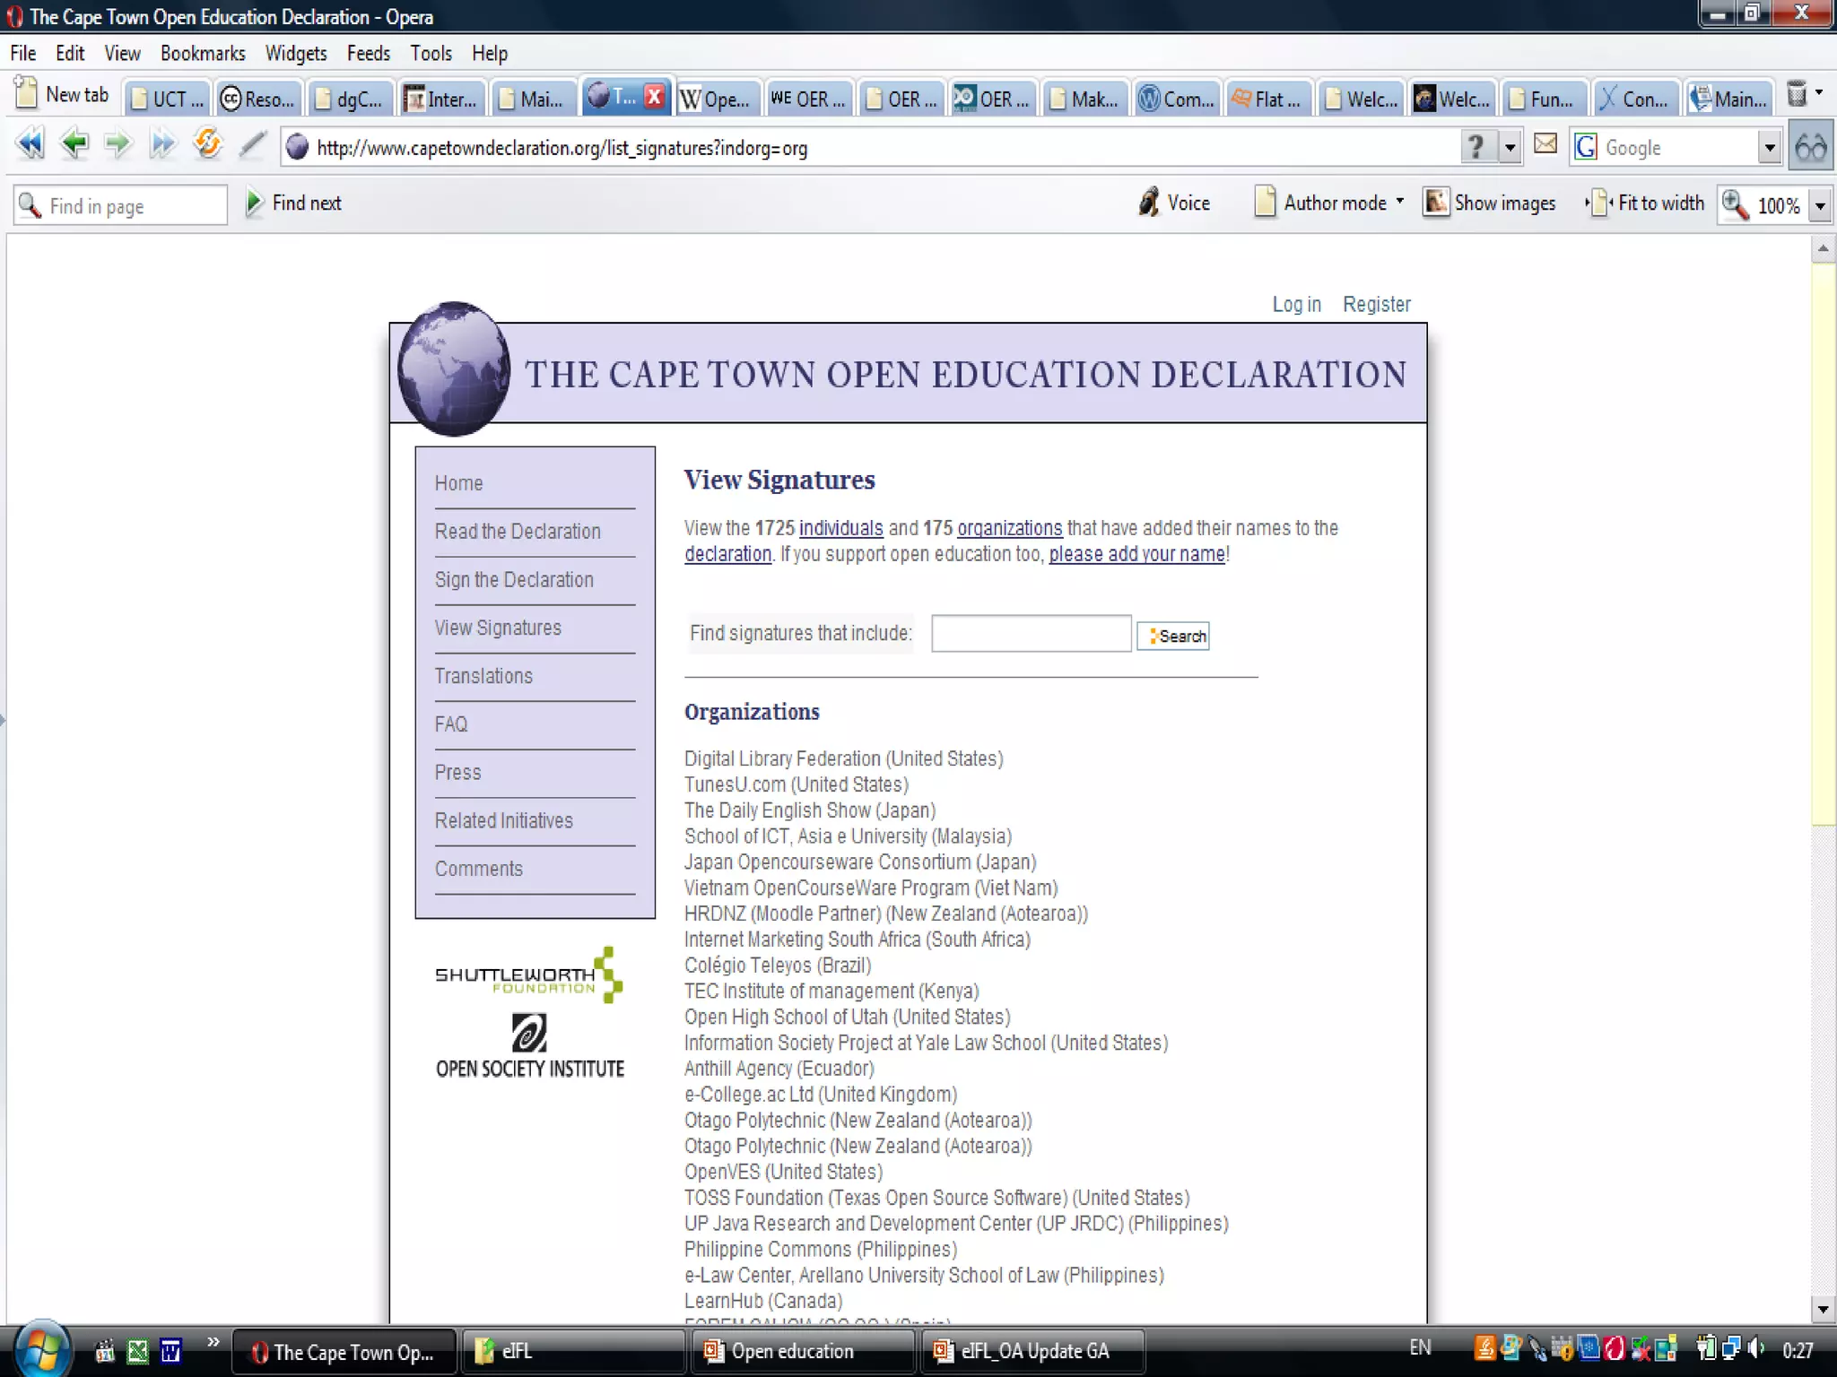Open the Read the Declaration link
The width and height of the screenshot is (1837, 1377).
[x=518, y=532]
